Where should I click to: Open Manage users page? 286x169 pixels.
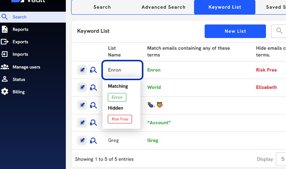pyautogui.click(x=26, y=67)
